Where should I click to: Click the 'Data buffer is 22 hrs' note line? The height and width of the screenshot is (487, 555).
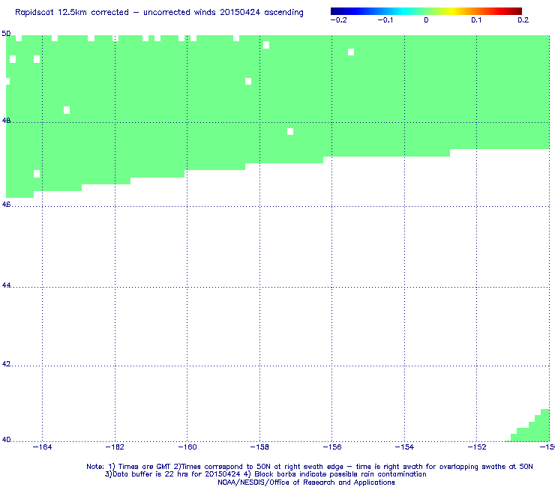click(x=265, y=474)
